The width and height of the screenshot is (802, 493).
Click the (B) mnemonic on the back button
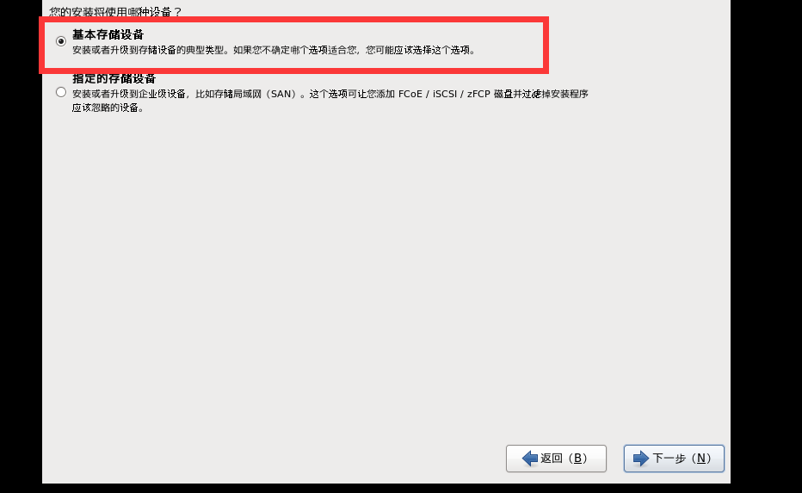click(x=577, y=459)
